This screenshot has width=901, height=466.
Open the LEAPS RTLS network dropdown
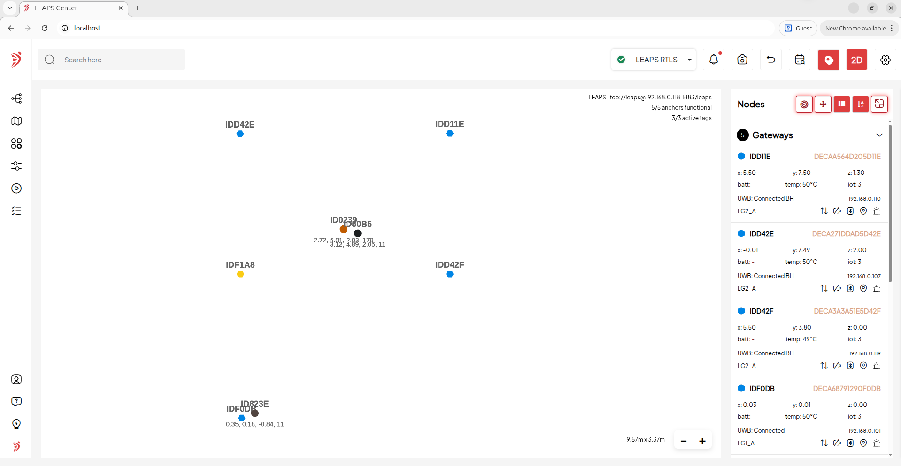click(654, 60)
